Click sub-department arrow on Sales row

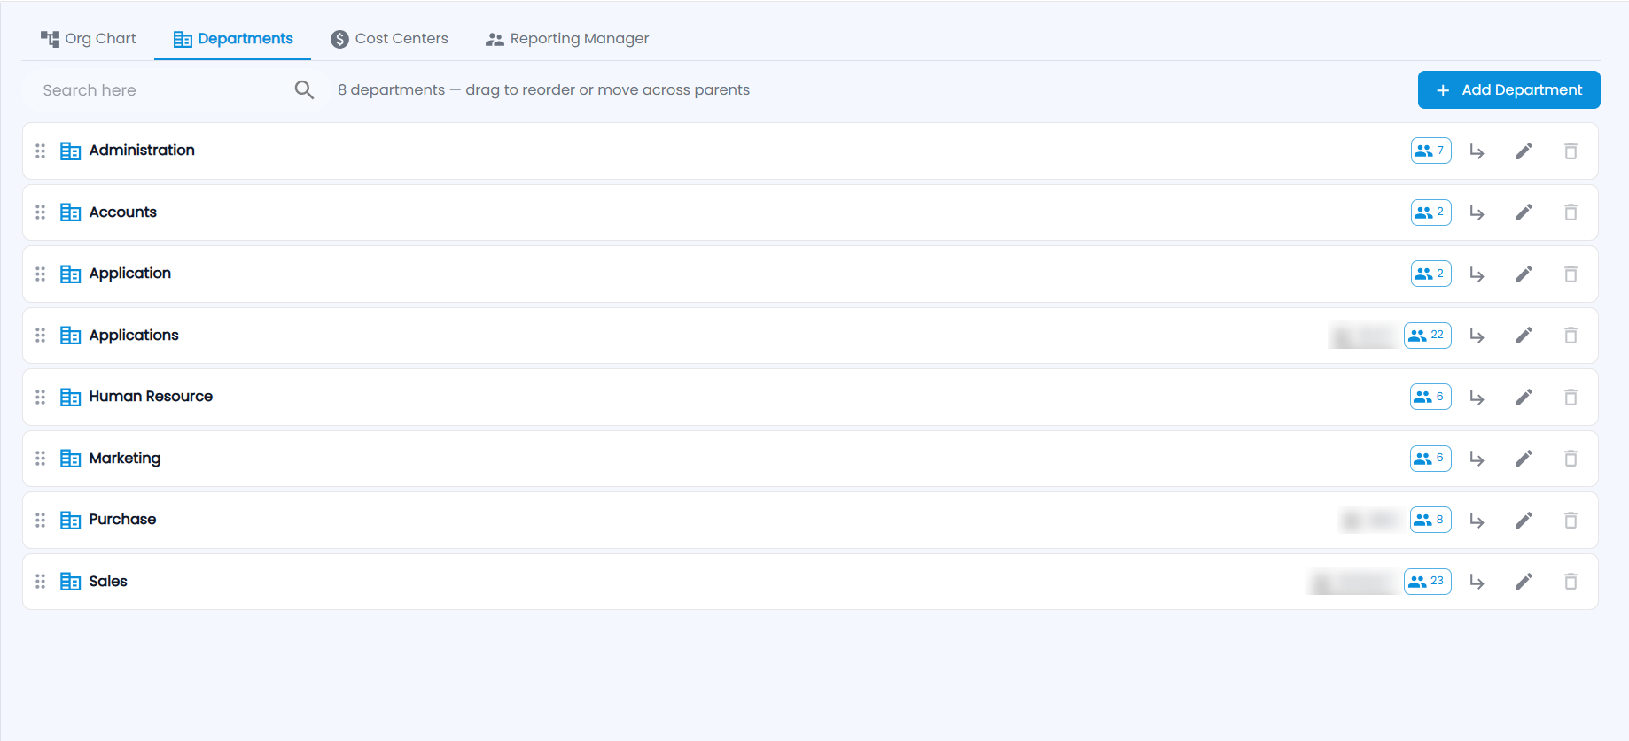(x=1477, y=582)
